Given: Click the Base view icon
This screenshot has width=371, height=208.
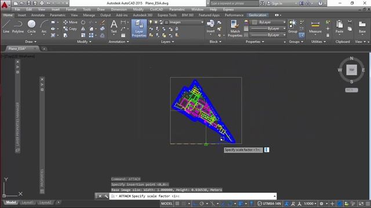Looking at the screenshot, I should (362, 27).
